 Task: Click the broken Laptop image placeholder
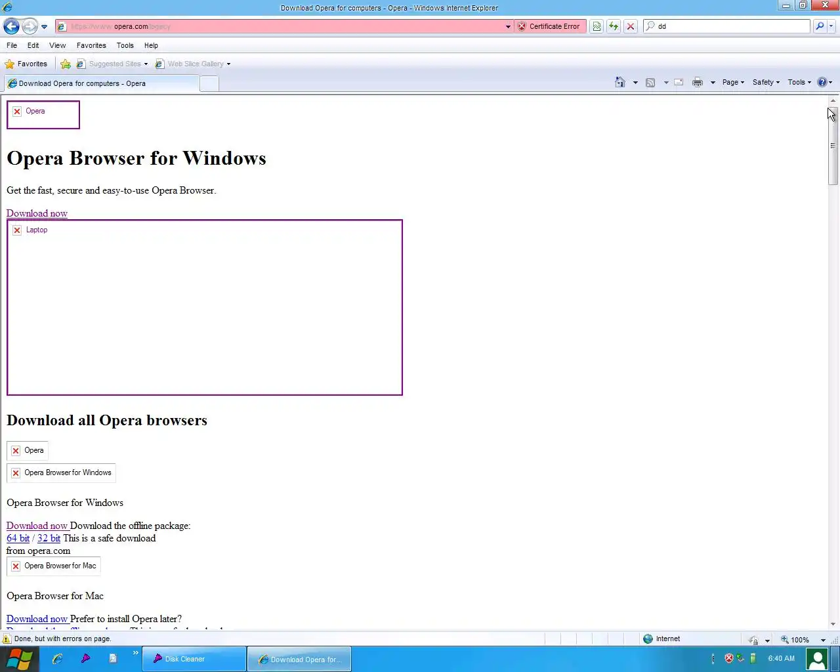205,308
